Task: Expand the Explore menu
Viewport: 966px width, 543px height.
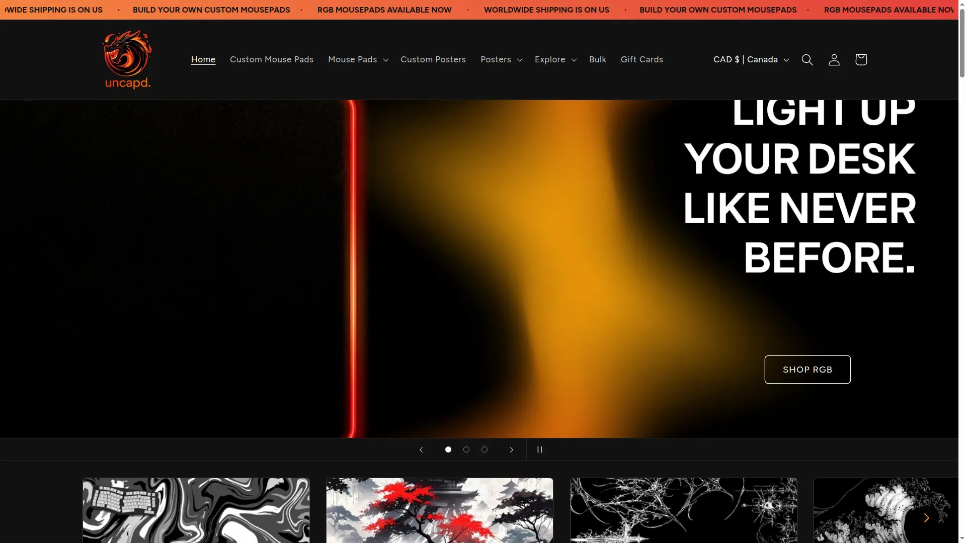Action: point(555,59)
